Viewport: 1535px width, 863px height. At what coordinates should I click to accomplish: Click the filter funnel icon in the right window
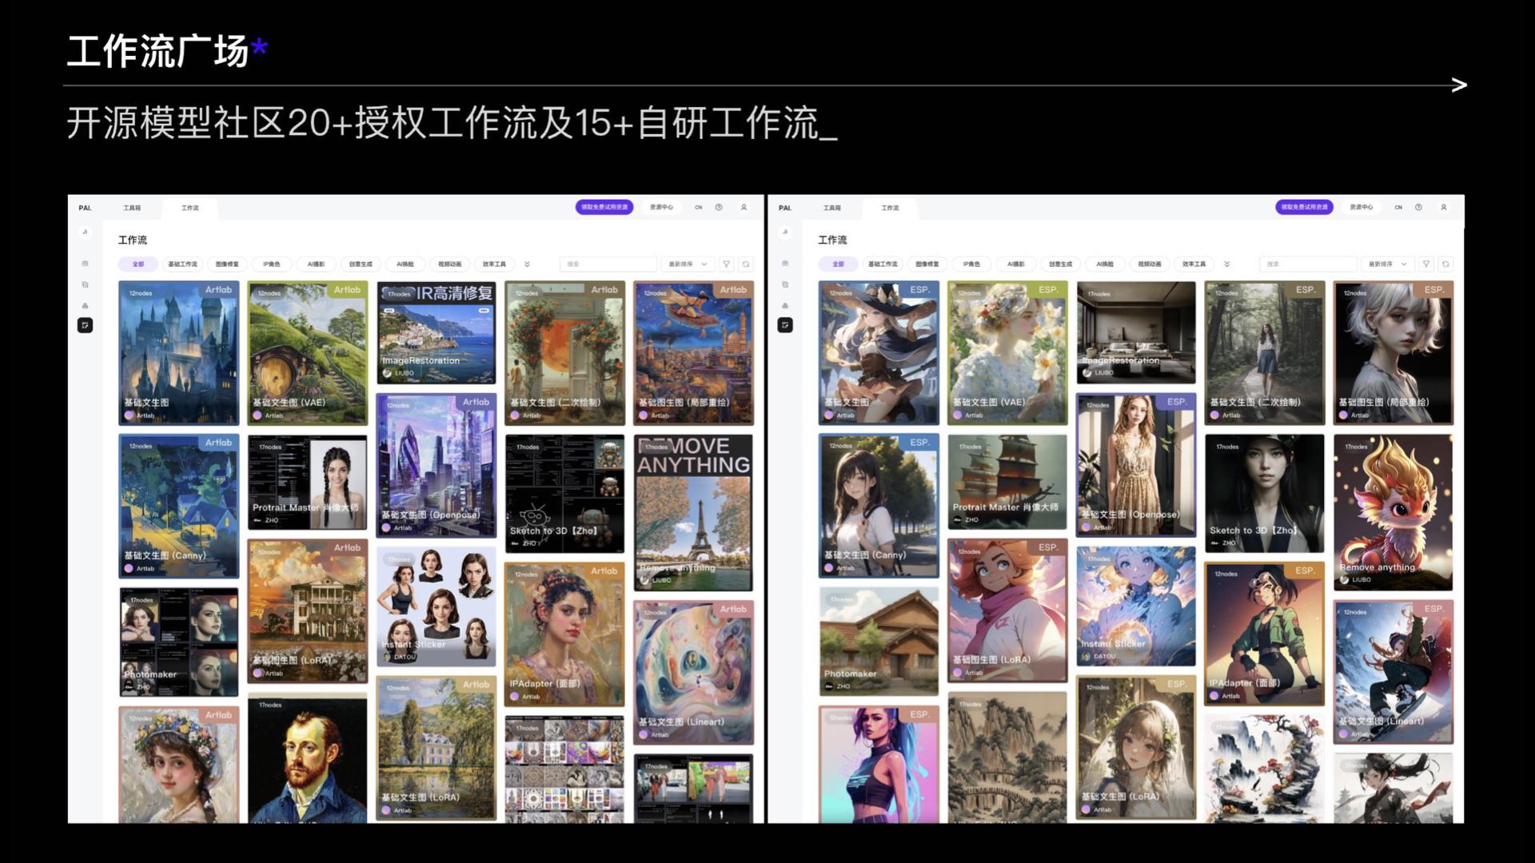tap(1426, 264)
